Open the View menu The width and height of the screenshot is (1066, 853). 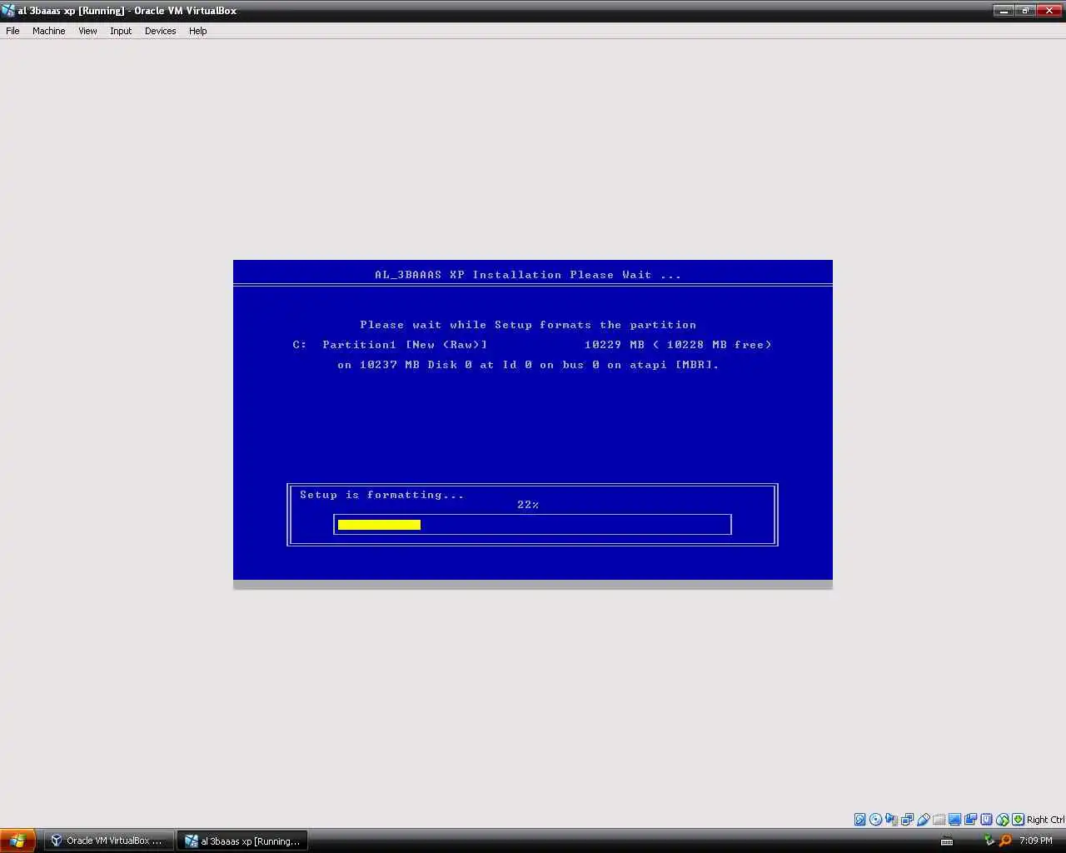(x=87, y=31)
